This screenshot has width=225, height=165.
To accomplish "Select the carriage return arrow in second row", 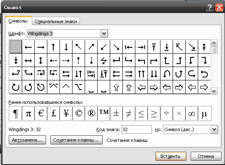I will (x=116, y=60).
